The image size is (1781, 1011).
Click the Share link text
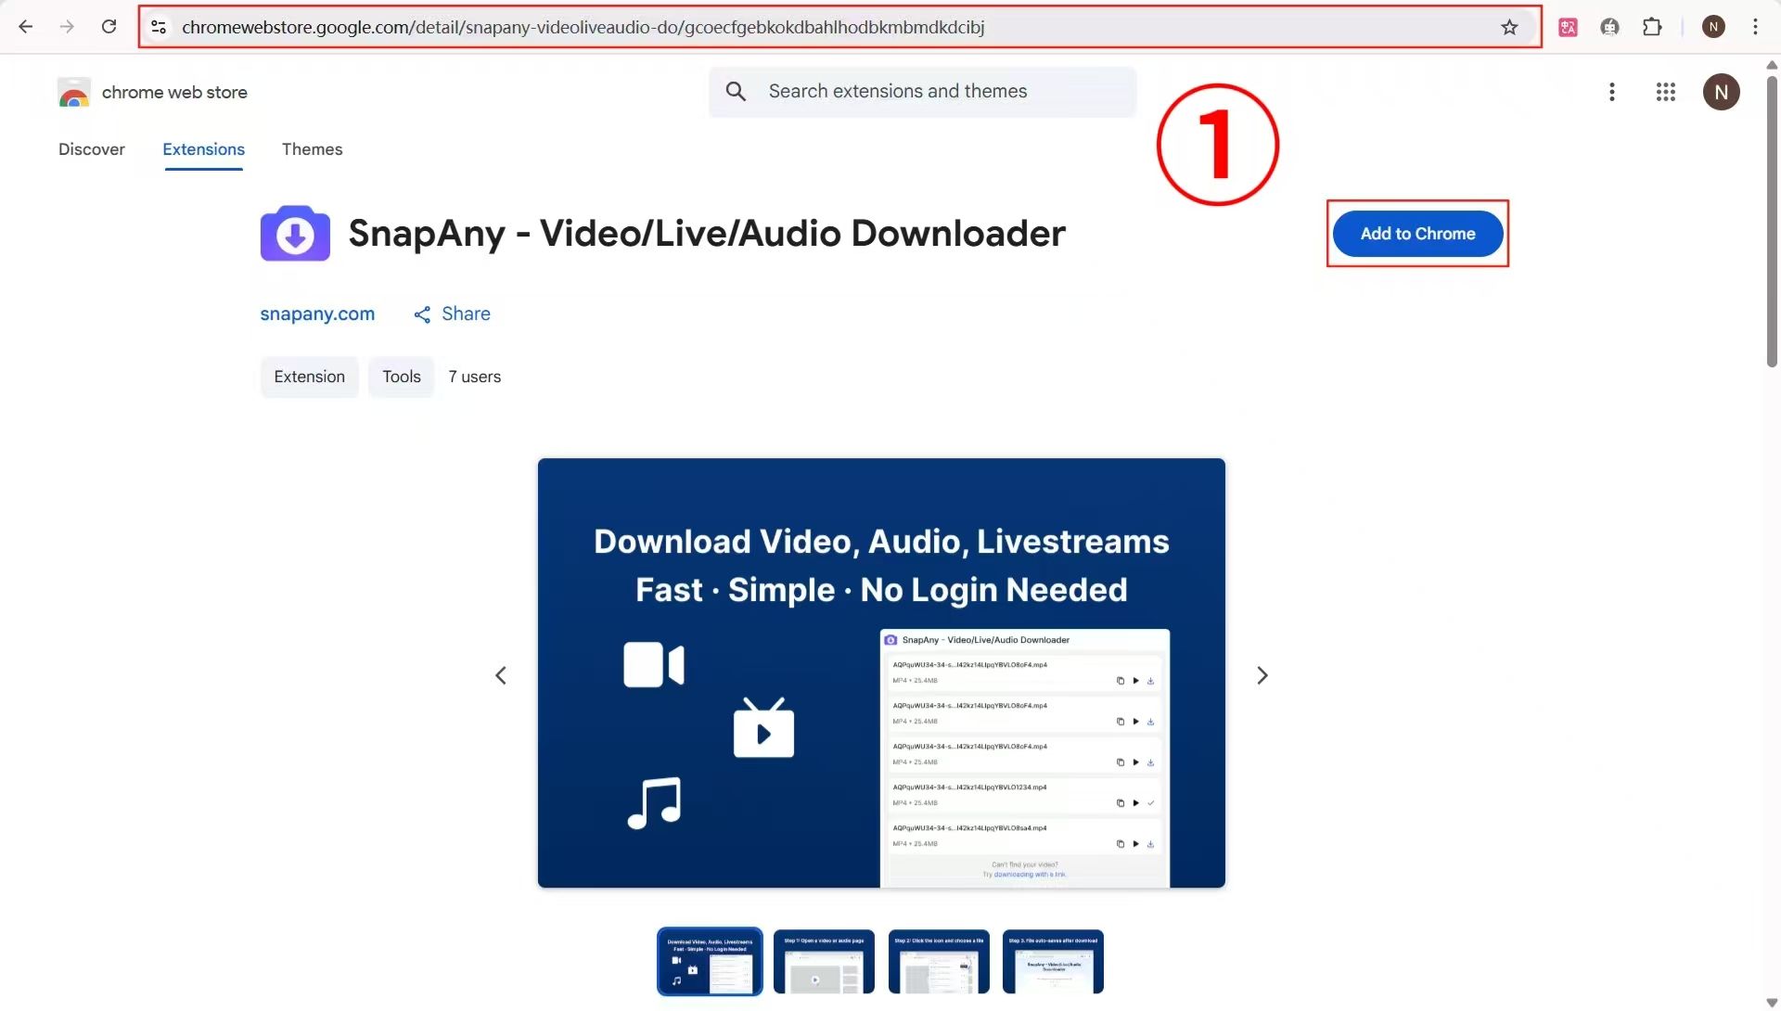466,314
